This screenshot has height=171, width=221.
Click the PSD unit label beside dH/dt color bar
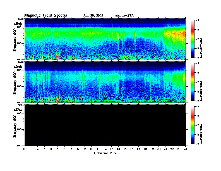tap(201, 48)
